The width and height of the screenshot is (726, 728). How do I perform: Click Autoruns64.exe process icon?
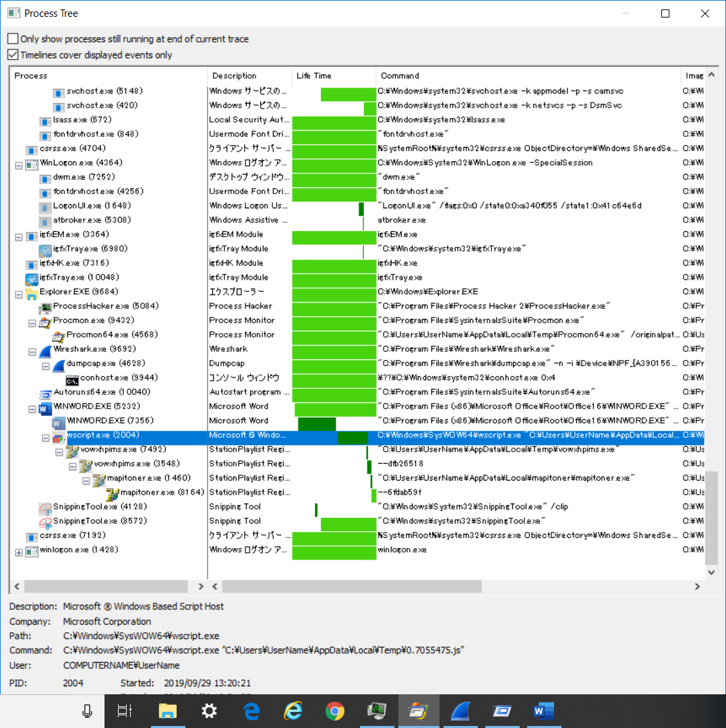45,394
